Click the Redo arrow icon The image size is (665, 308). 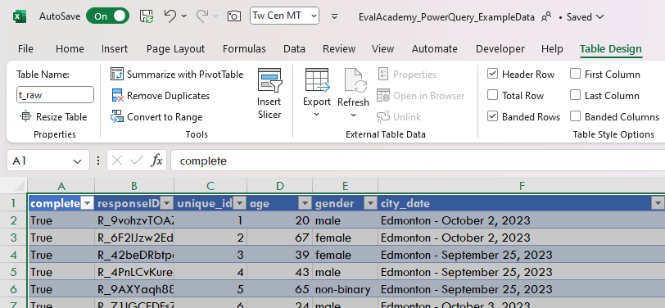[202, 16]
